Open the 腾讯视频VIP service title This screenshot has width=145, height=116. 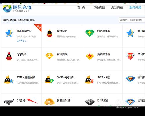tap(24, 31)
